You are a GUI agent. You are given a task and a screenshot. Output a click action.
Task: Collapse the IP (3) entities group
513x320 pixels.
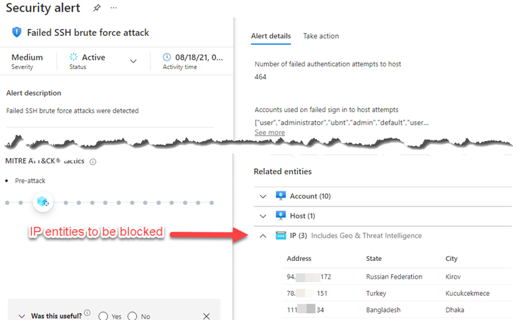pos(263,236)
